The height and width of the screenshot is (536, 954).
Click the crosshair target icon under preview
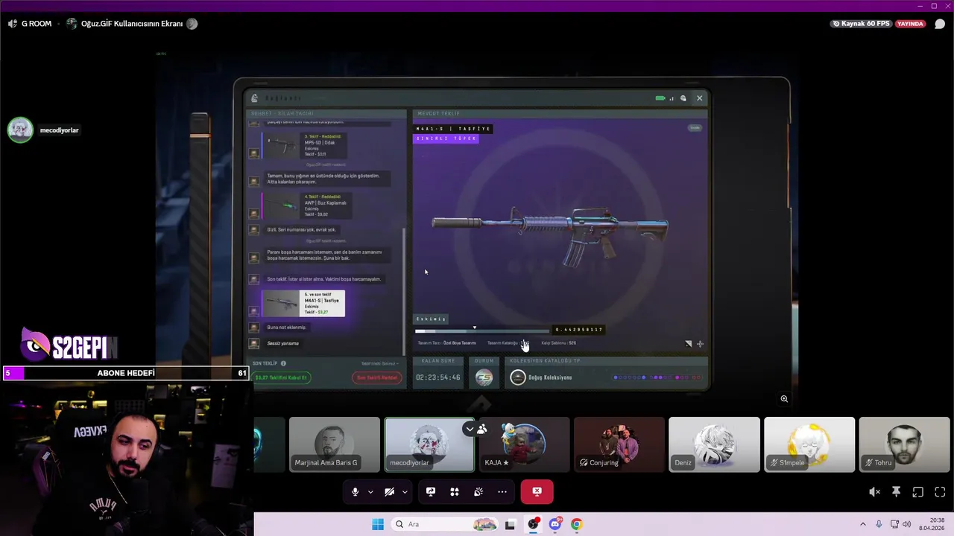[700, 344]
